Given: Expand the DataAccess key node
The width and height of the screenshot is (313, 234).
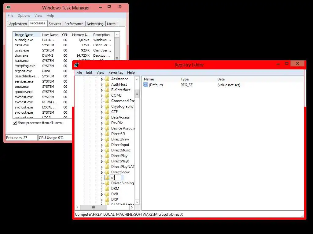Looking at the screenshot, I should (102, 118).
